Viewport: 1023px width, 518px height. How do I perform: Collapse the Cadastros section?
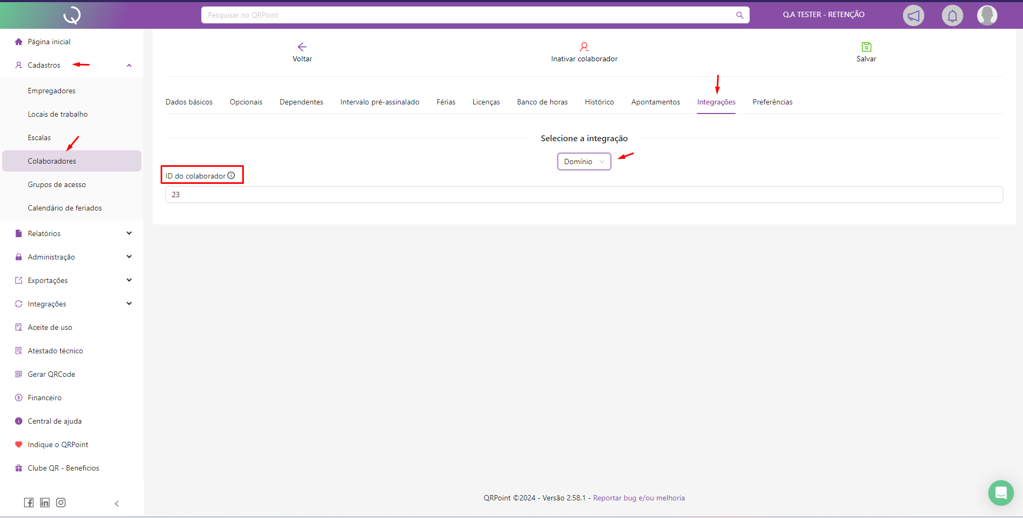[129, 66]
